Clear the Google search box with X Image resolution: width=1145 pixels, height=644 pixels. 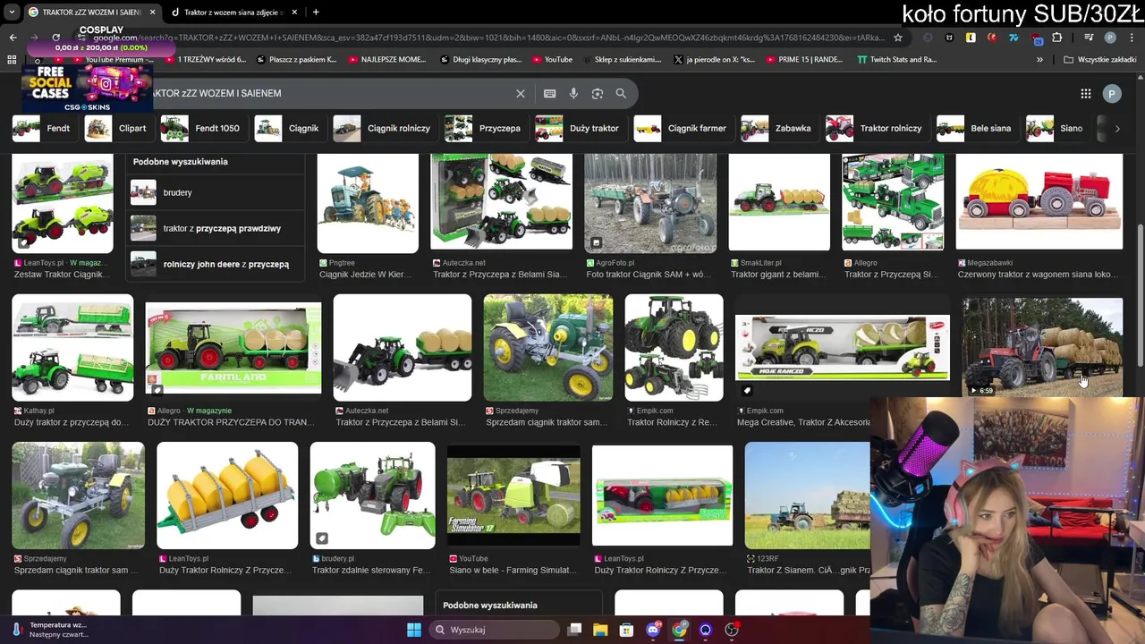pos(520,93)
